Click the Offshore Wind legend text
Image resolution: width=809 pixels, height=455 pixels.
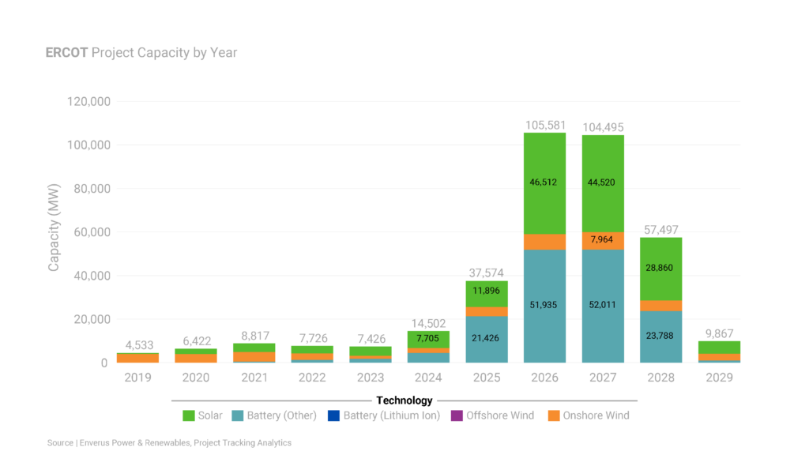(x=500, y=416)
